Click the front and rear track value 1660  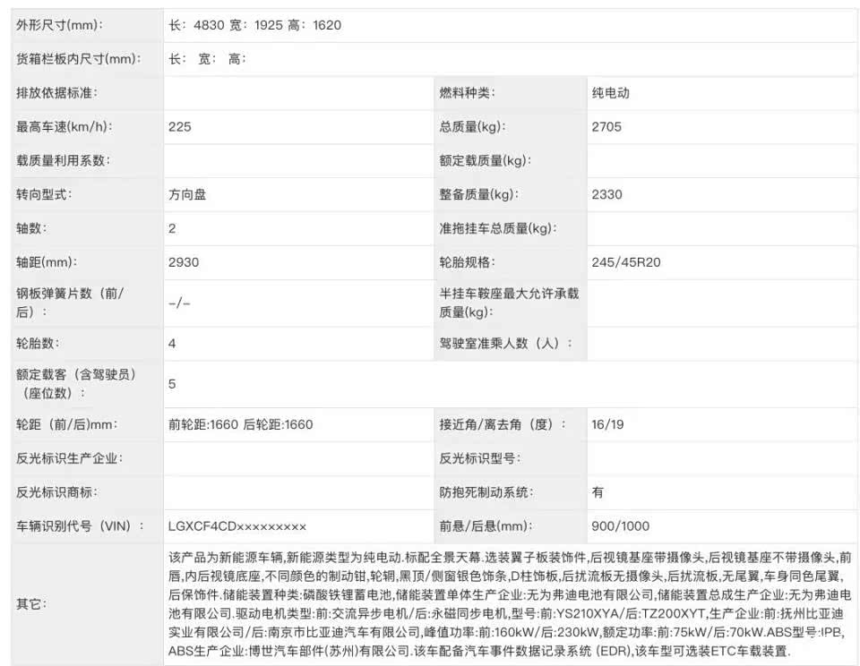click(240, 424)
